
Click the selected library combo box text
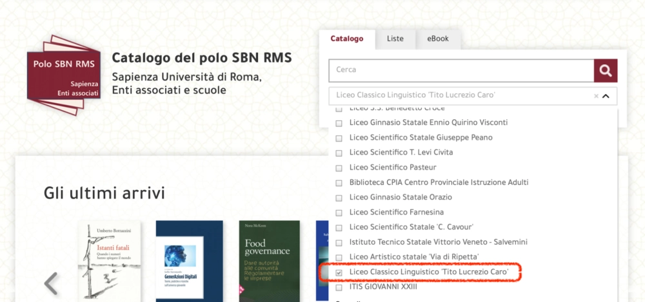(x=415, y=95)
